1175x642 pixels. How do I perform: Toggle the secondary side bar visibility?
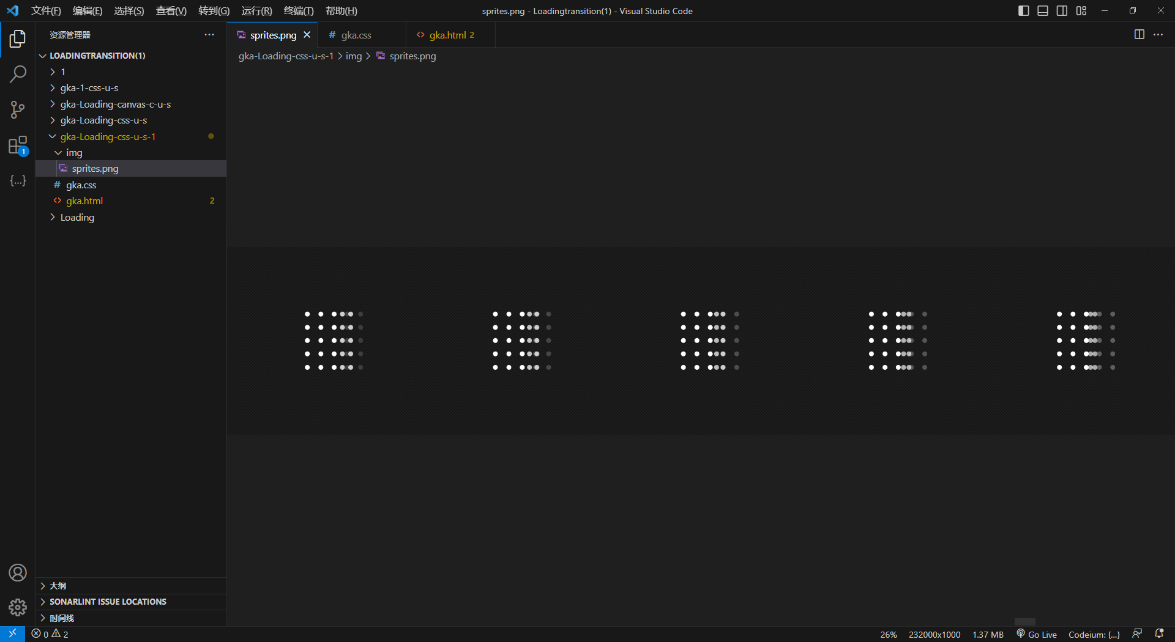point(1062,11)
